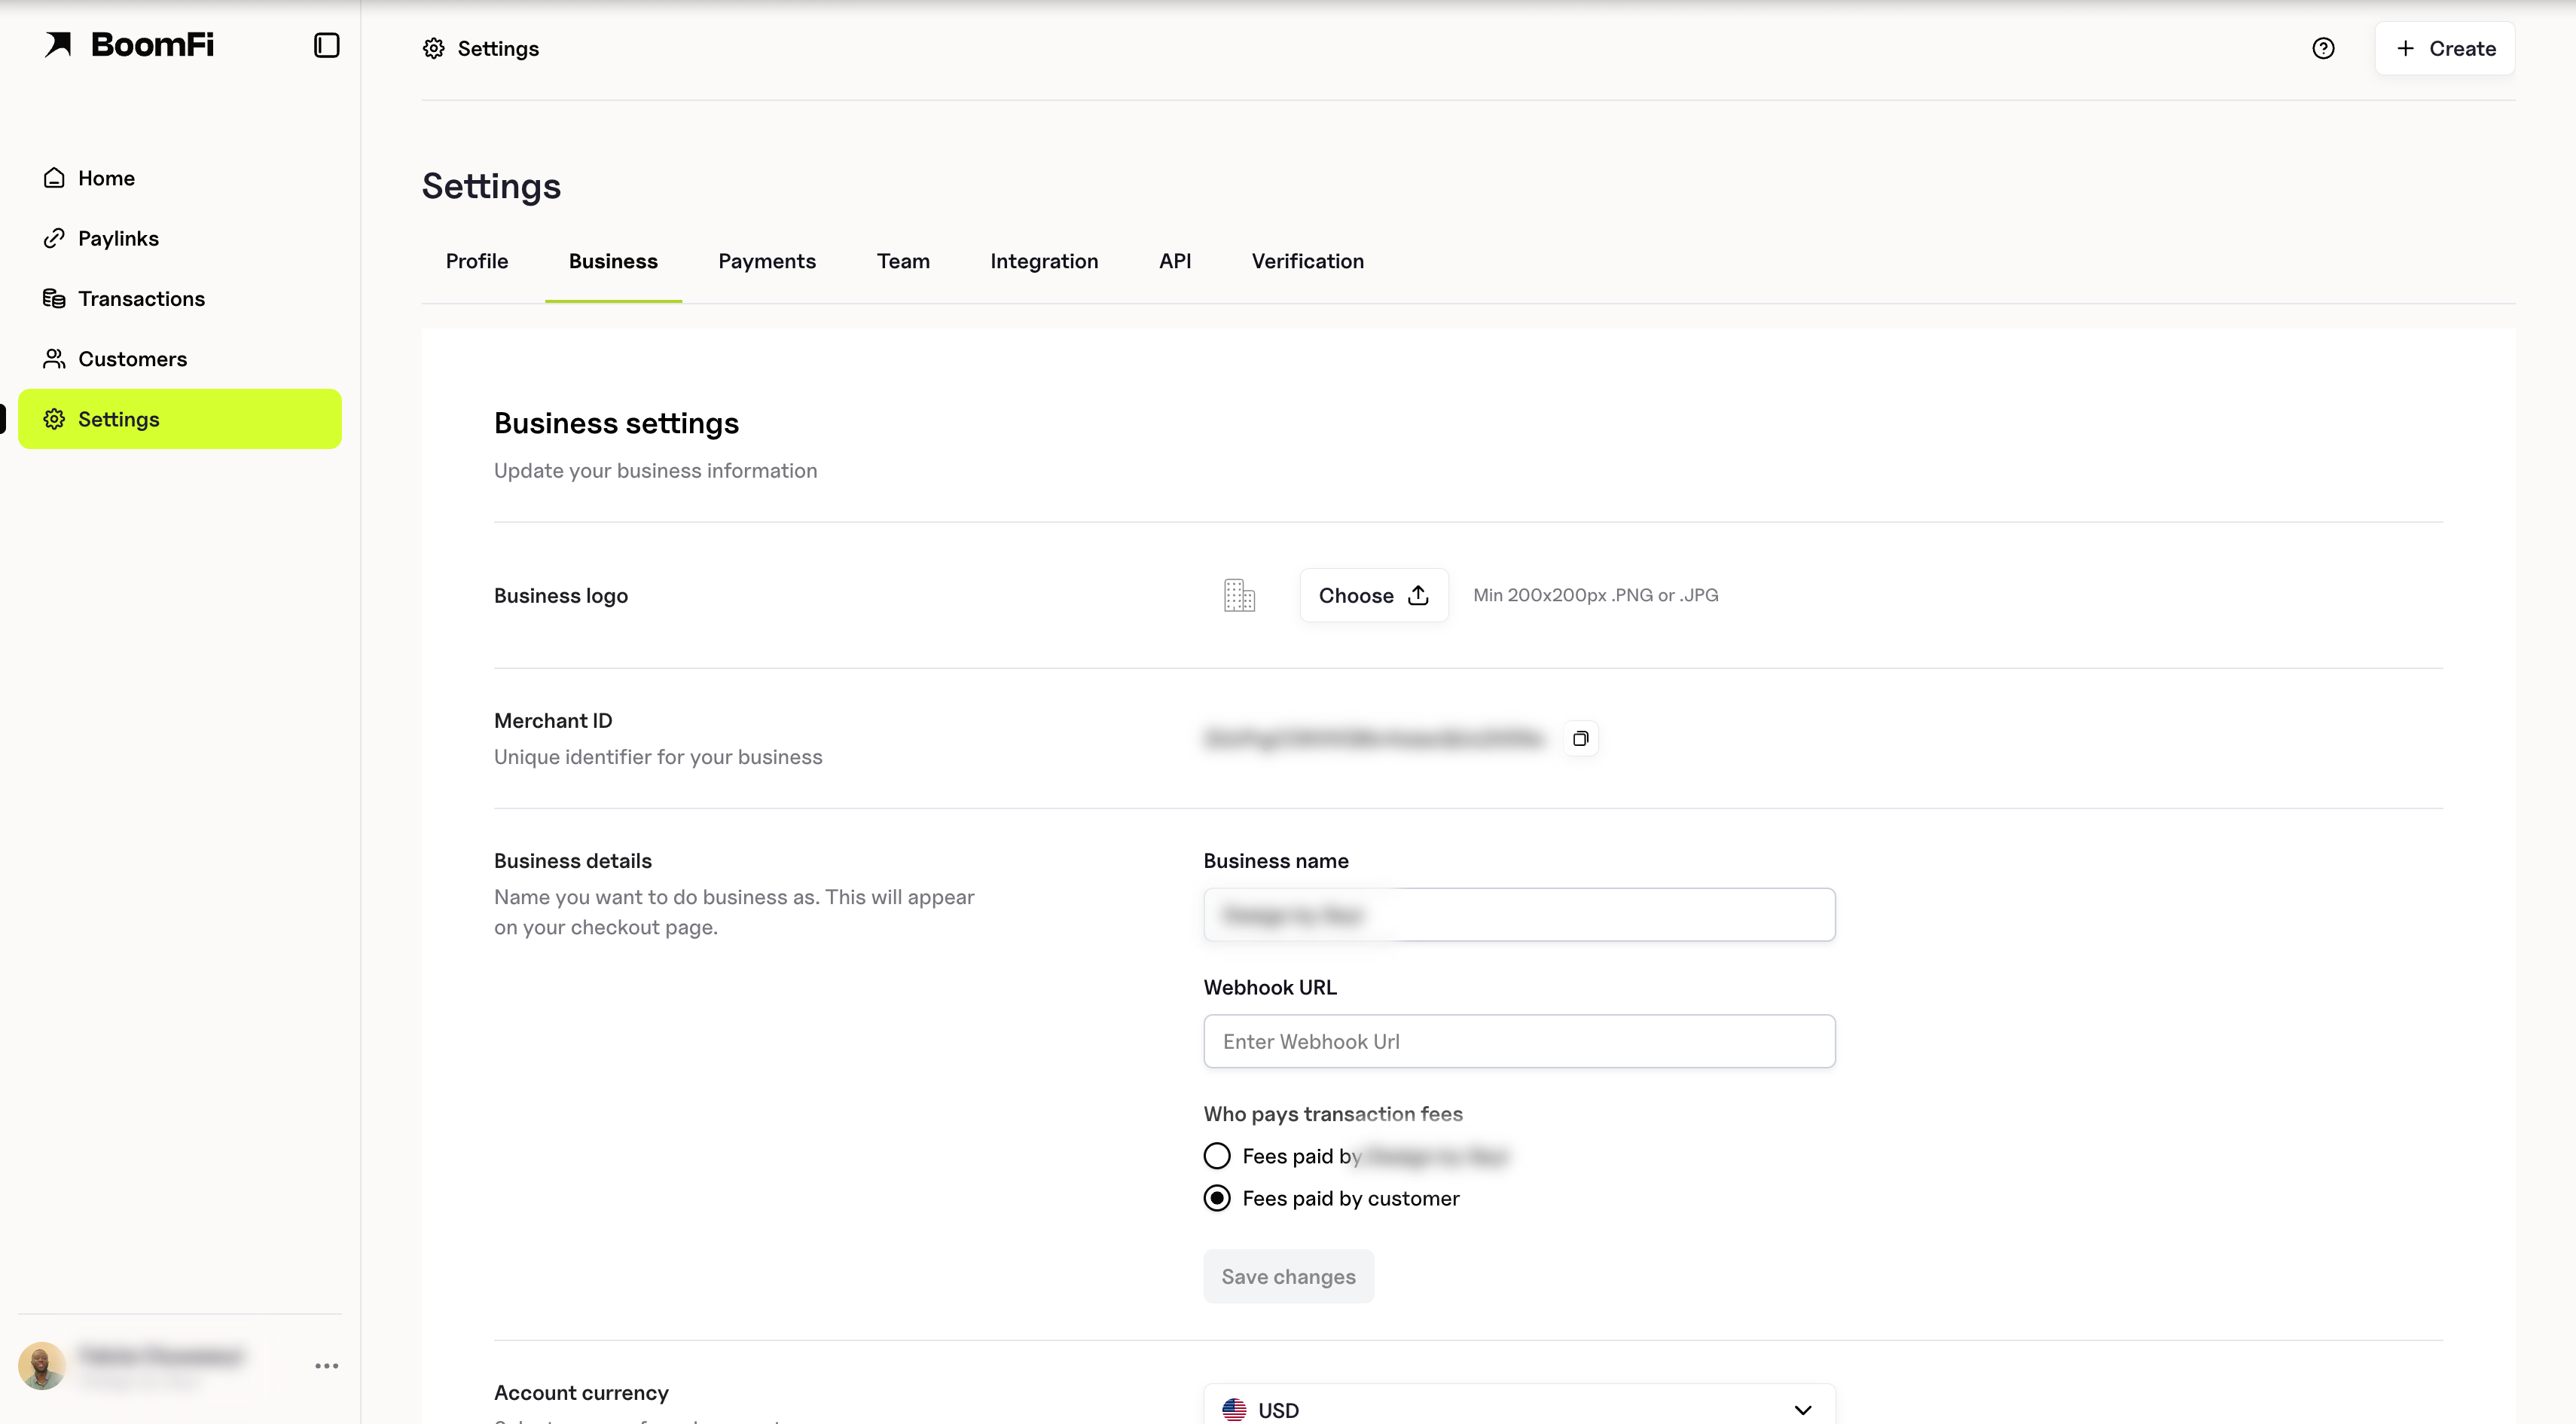This screenshot has height=1424, width=2576.
Task: Switch to the Payments tab
Action: 767,261
